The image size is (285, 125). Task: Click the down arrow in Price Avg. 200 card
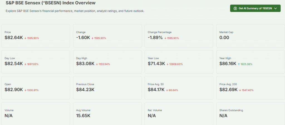point(240,90)
